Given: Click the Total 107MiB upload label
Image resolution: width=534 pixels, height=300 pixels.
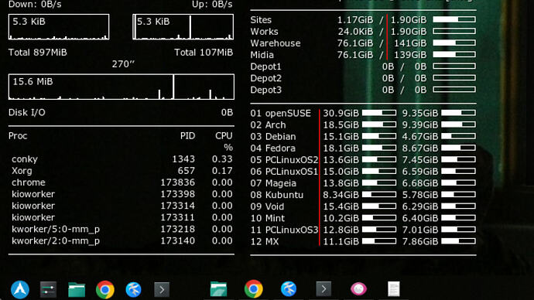Looking at the screenshot, I should coord(204,53).
